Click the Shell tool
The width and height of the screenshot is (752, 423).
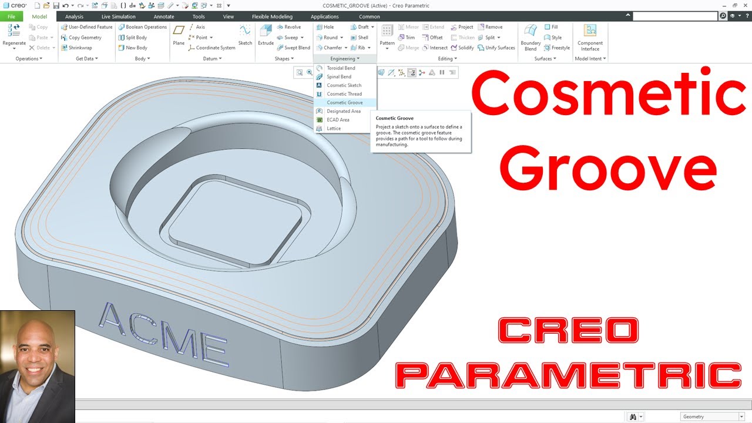[359, 38]
